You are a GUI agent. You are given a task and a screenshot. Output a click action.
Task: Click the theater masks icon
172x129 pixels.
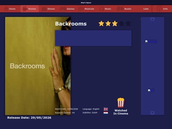click(81, 9)
